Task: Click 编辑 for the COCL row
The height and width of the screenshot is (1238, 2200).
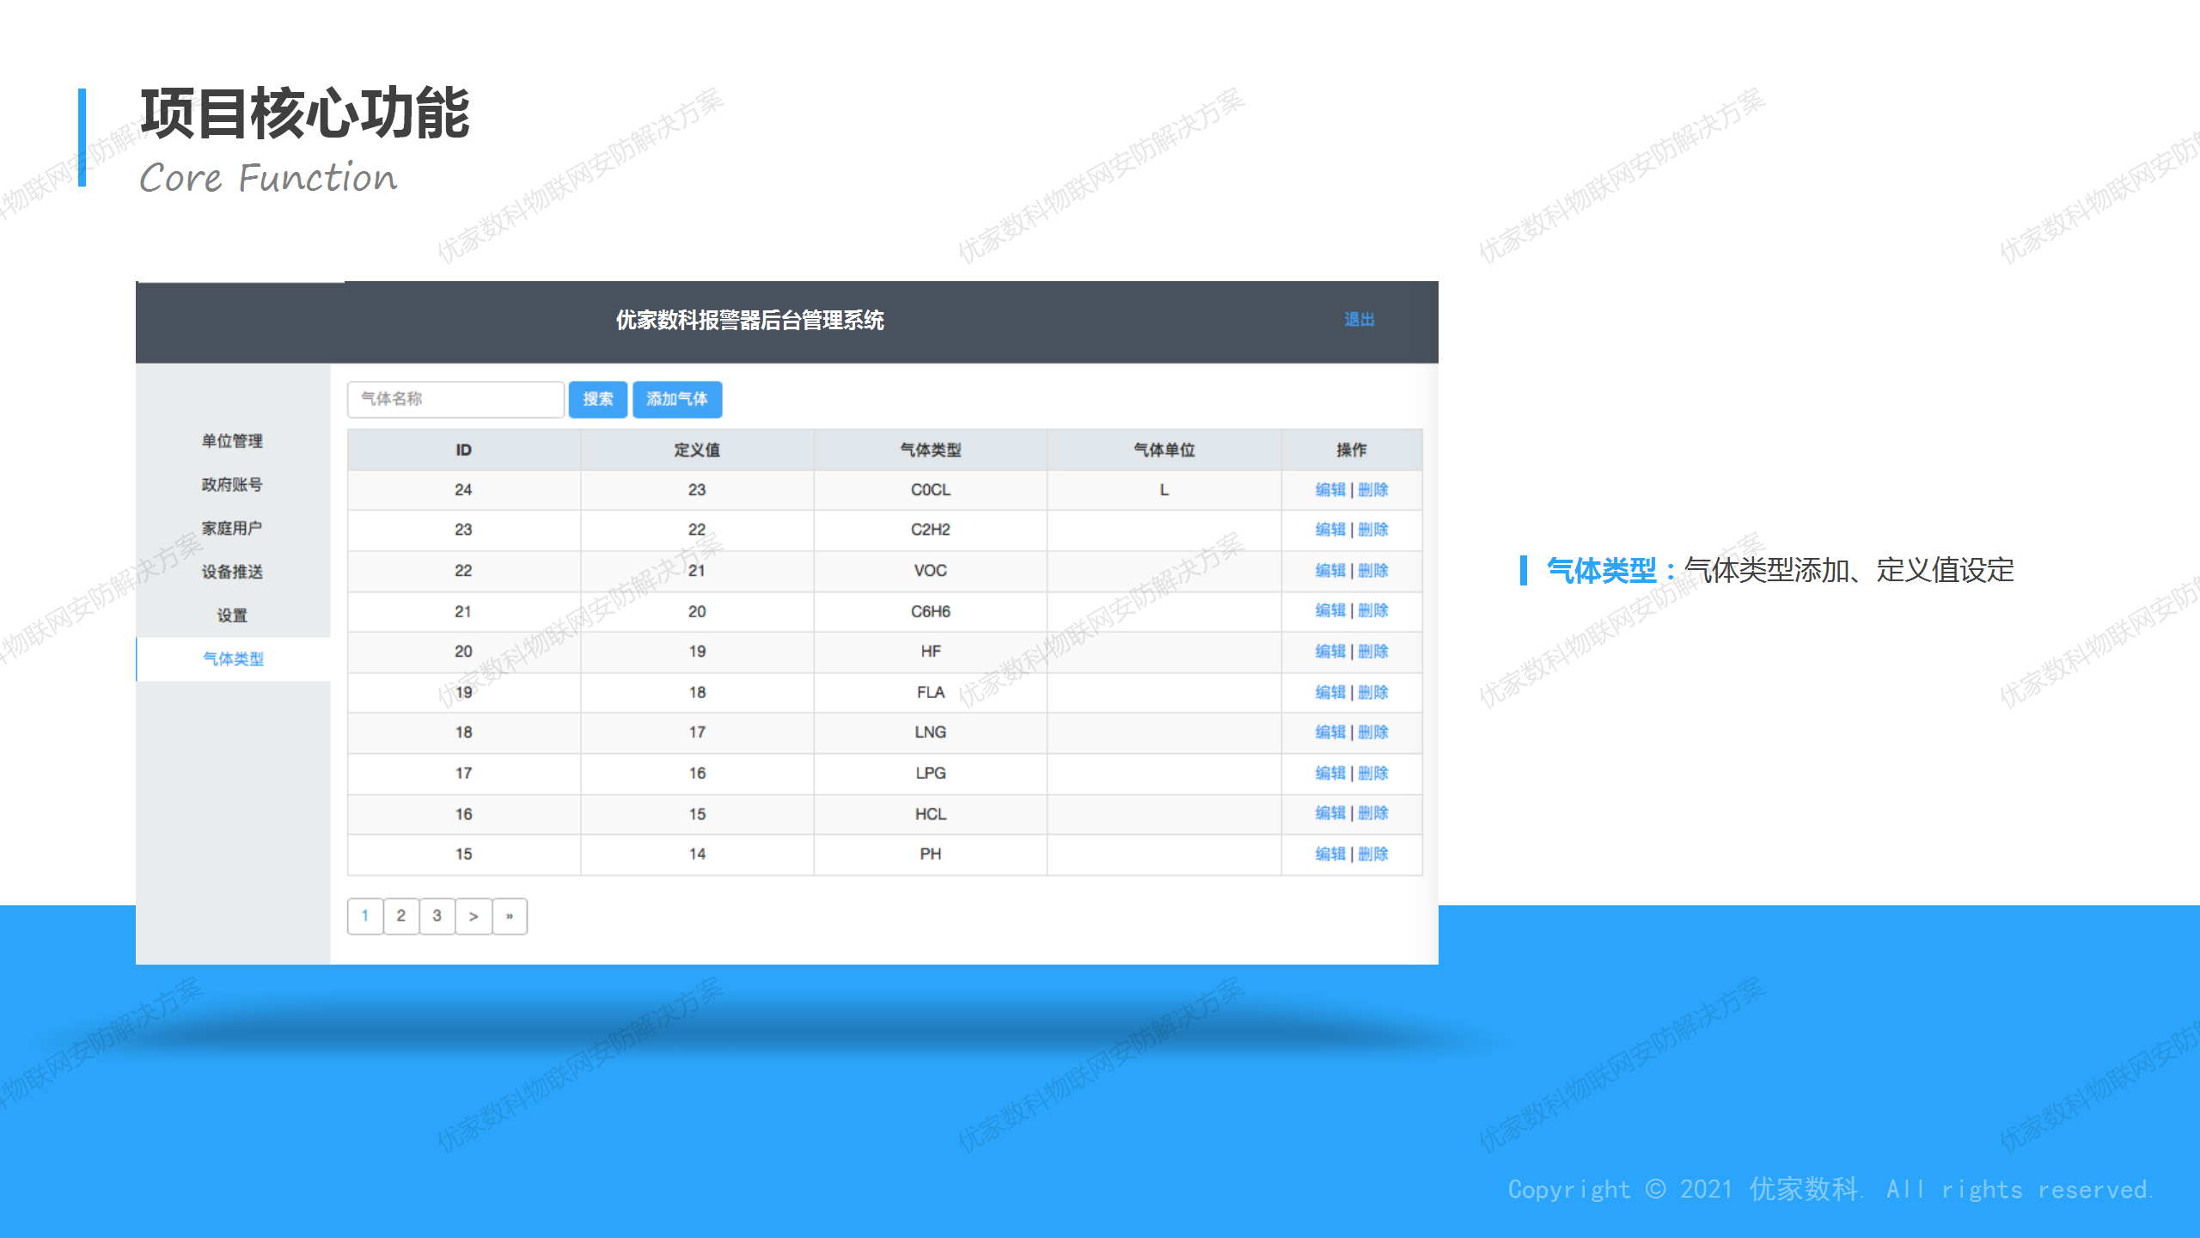Action: [x=1330, y=490]
